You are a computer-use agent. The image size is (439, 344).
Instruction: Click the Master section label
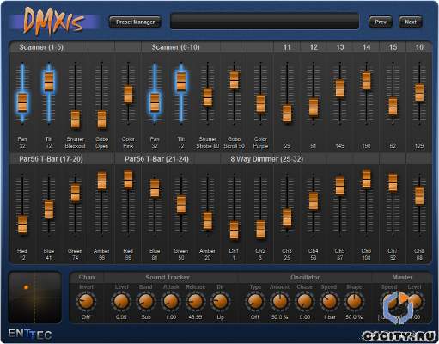[x=402, y=278]
